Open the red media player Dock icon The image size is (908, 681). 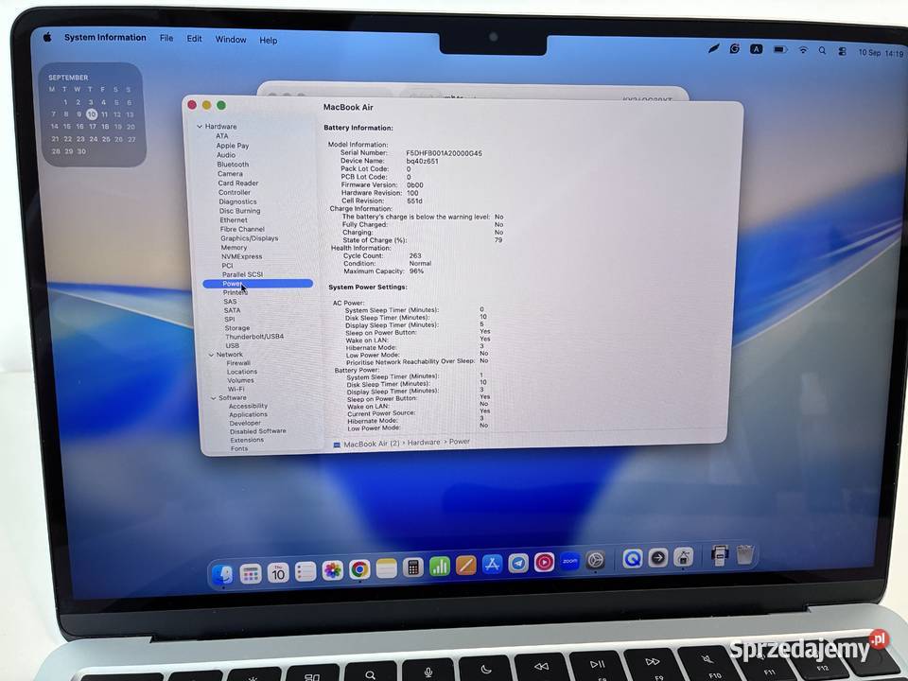pos(545,562)
